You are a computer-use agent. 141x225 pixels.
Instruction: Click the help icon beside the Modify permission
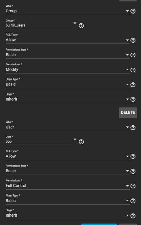tap(133, 70)
